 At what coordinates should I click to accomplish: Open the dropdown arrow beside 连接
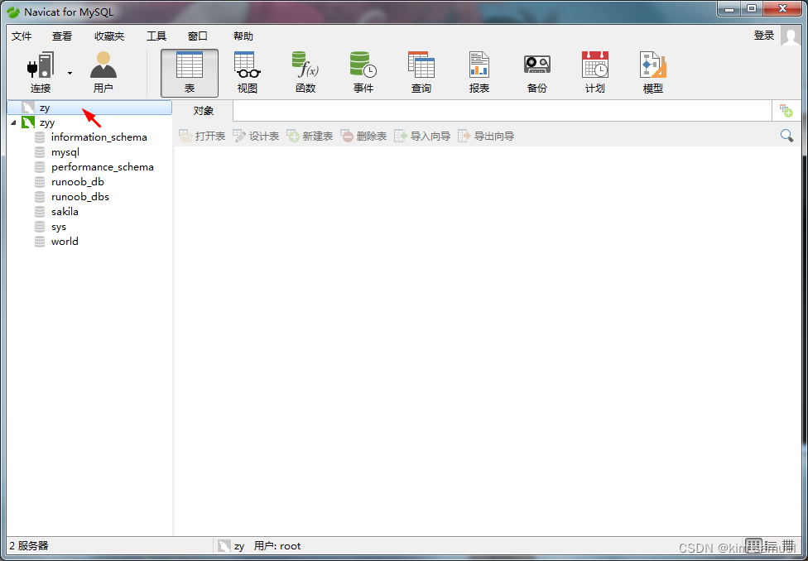(x=68, y=74)
